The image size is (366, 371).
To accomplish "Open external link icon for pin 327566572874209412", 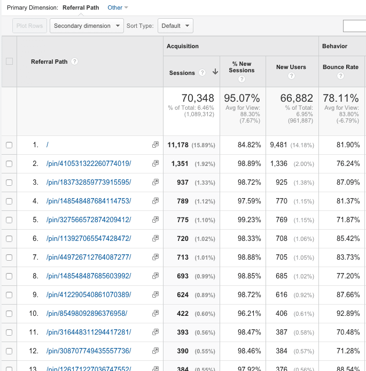I will tap(155, 219).
